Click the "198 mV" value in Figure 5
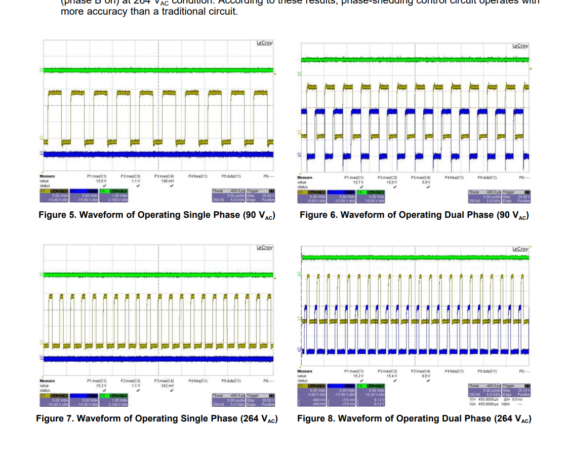The width and height of the screenshot is (568, 461). pos(168,181)
